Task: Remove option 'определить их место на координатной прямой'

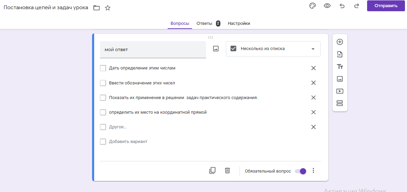Action: pos(313,112)
